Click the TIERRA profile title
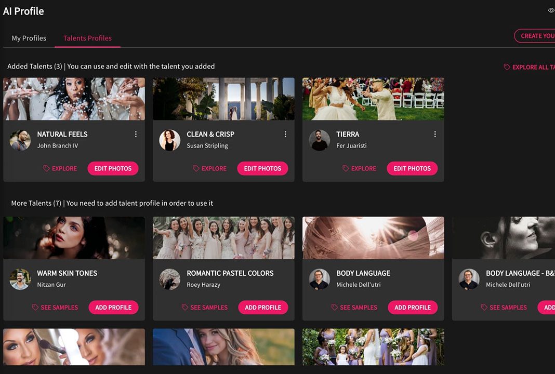The height and width of the screenshot is (374, 555). point(348,134)
